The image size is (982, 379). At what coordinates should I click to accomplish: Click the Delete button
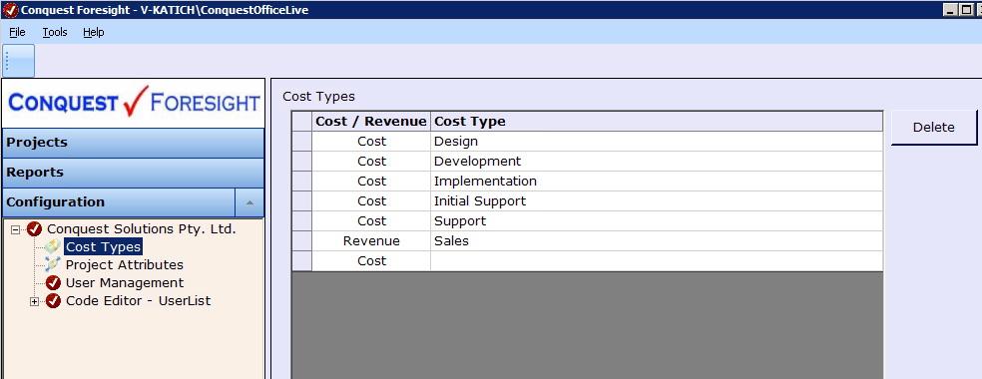(x=934, y=128)
